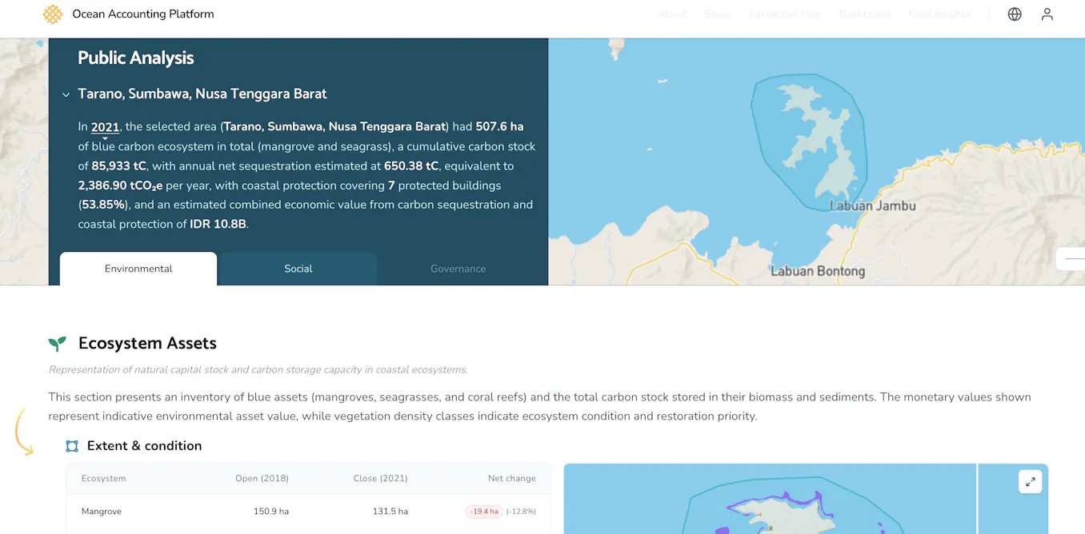
Task: Click the Extent & condition heading
Action: pyautogui.click(x=144, y=446)
